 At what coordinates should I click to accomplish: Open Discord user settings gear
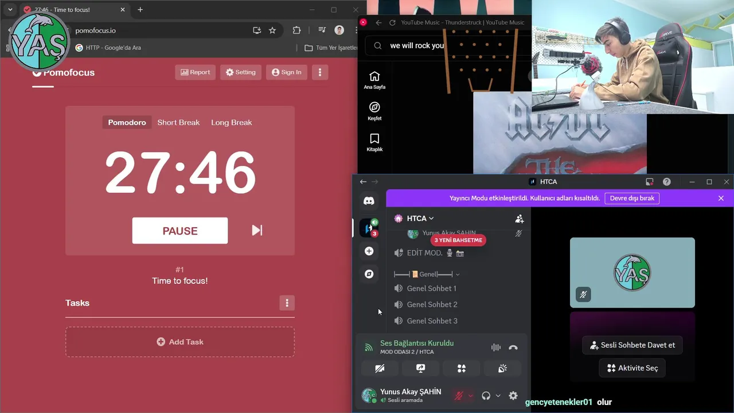tap(513, 396)
